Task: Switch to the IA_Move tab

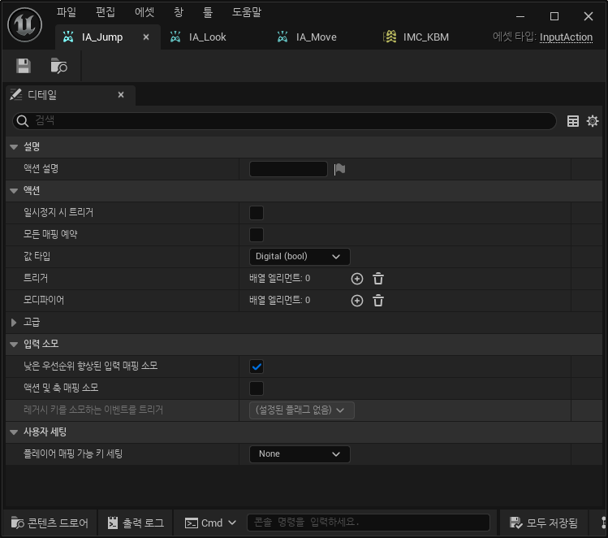Action: [x=316, y=37]
